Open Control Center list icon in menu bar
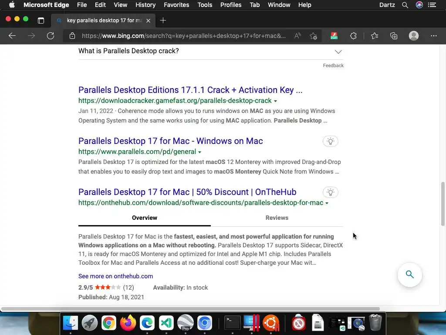446x335 pixels. pyautogui.click(x=432, y=5)
